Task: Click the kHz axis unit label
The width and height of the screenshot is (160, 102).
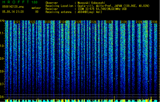Action: tap(2, 21)
